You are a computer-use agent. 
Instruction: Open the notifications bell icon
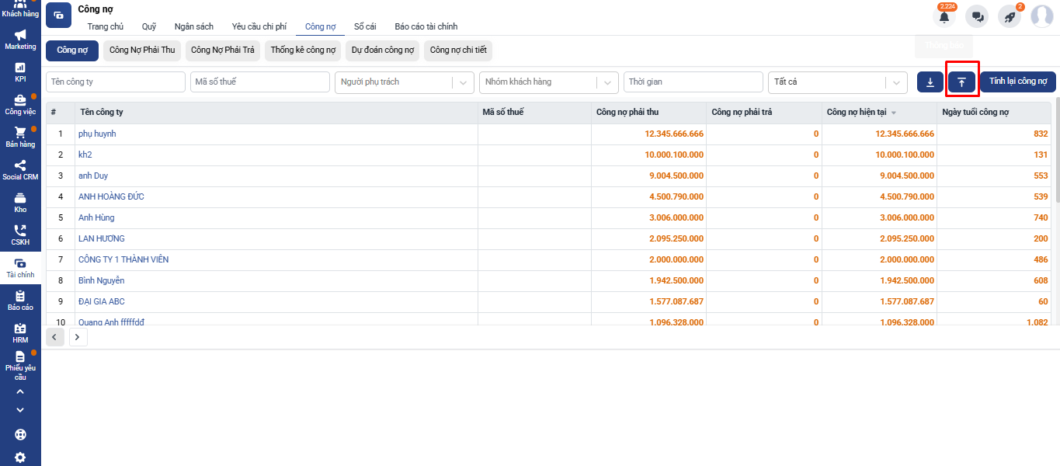944,16
